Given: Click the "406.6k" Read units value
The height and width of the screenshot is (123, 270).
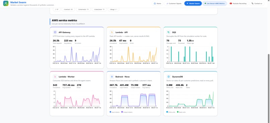Looking at the screenshot, I should [x=180, y=85].
